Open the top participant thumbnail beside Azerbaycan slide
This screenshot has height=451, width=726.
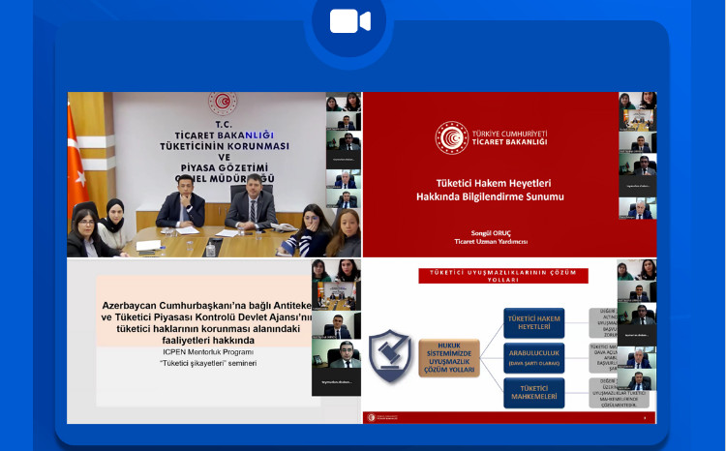tap(336, 270)
